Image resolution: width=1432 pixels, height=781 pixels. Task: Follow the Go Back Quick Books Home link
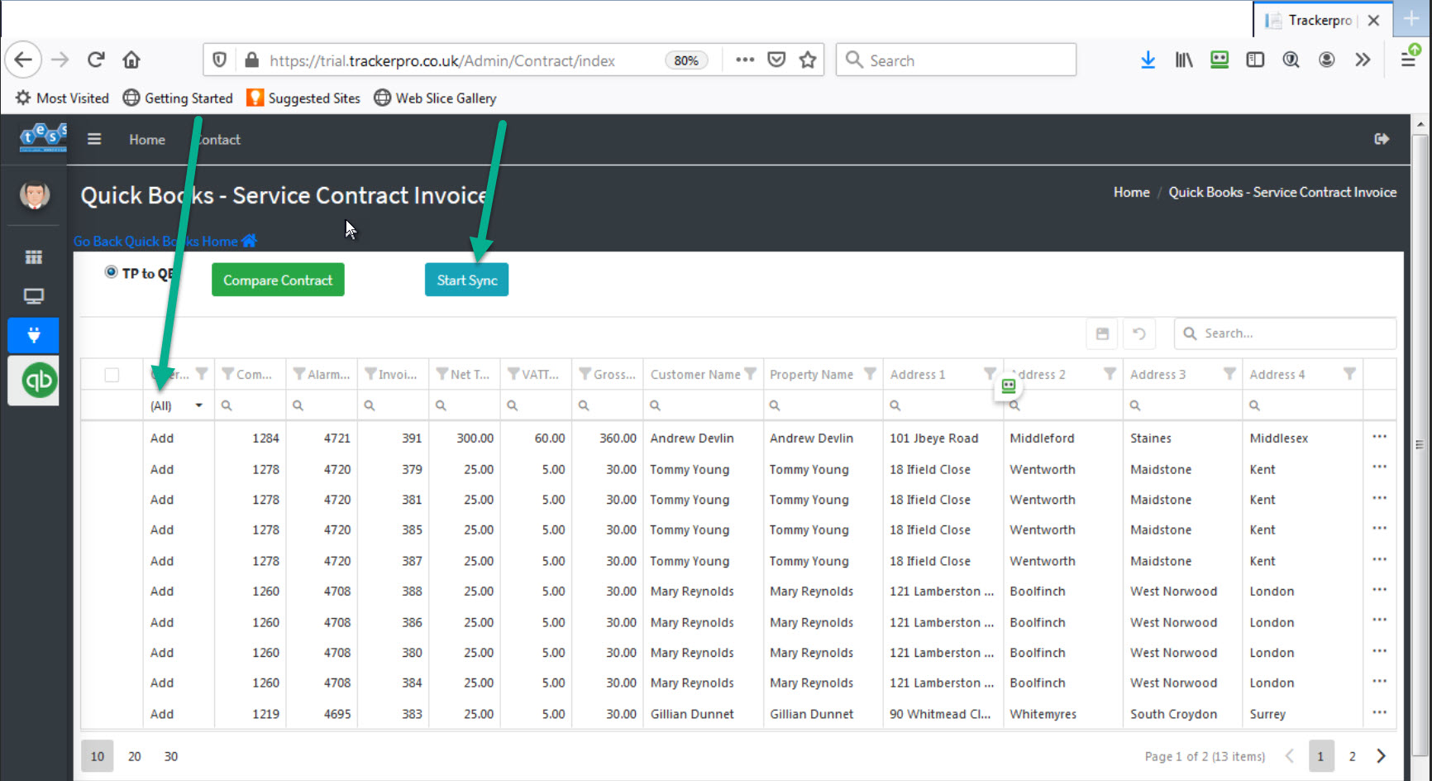165,241
